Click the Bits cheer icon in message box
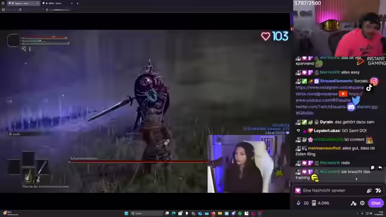This screenshot has width=386, height=217. [x=369, y=190]
